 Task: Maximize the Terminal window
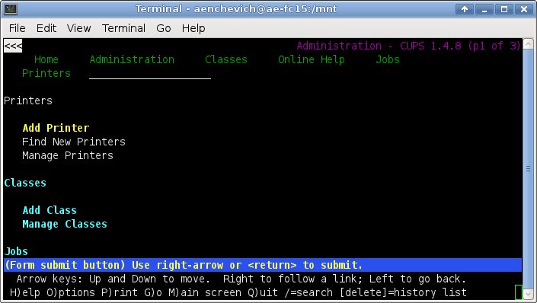pyautogui.click(x=504, y=9)
